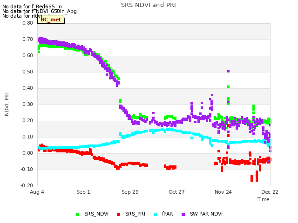Click the -0.20 y-axis tick label
Viewport: 298px width, 223px height.
pyautogui.click(x=27, y=186)
